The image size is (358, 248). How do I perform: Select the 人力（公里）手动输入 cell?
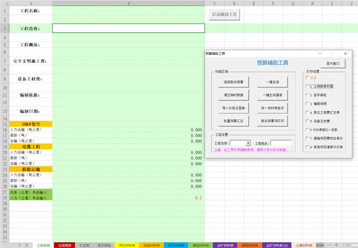(x=31, y=198)
